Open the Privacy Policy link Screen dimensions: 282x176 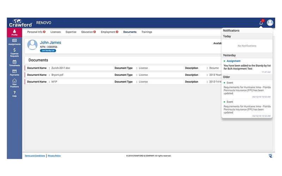coord(54,156)
